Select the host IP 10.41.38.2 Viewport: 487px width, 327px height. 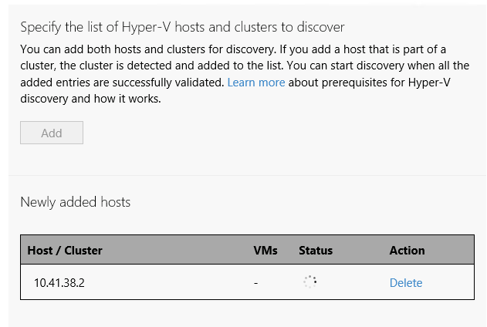tap(59, 282)
